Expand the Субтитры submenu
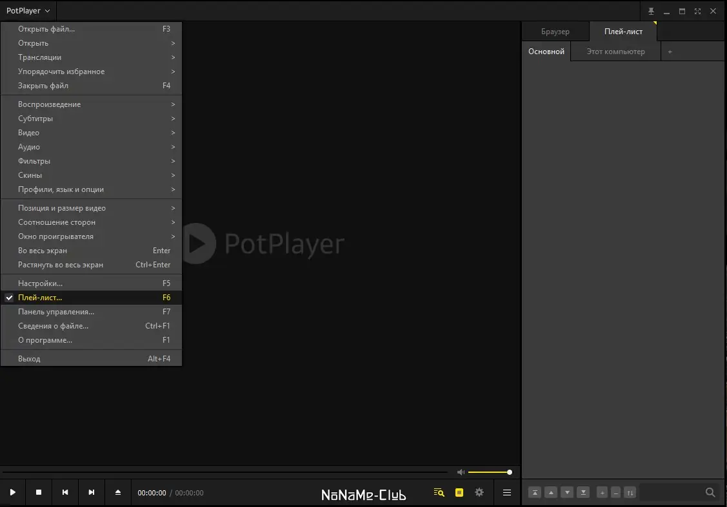The height and width of the screenshot is (507, 727). (x=92, y=119)
